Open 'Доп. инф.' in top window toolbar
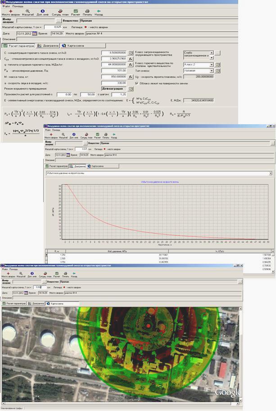Viewport: 276px width, 411px height. pos(41,11)
